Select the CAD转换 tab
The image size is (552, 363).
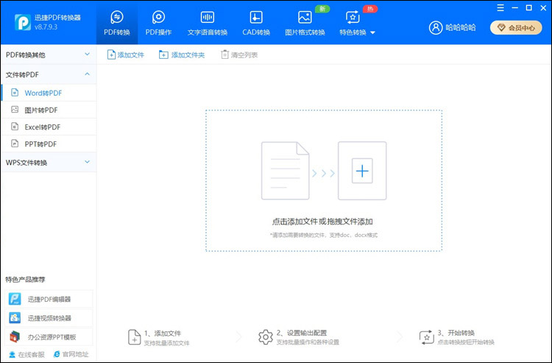click(256, 24)
